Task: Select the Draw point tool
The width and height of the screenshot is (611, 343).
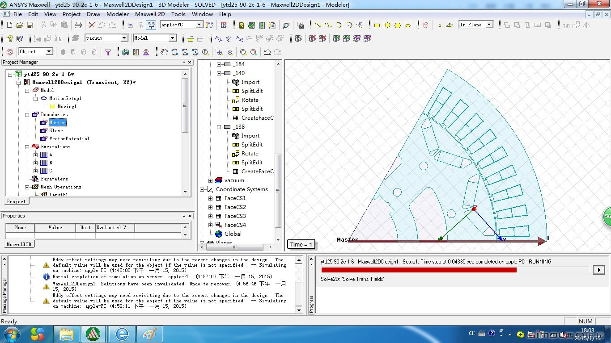Action: pyautogui.click(x=440, y=25)
